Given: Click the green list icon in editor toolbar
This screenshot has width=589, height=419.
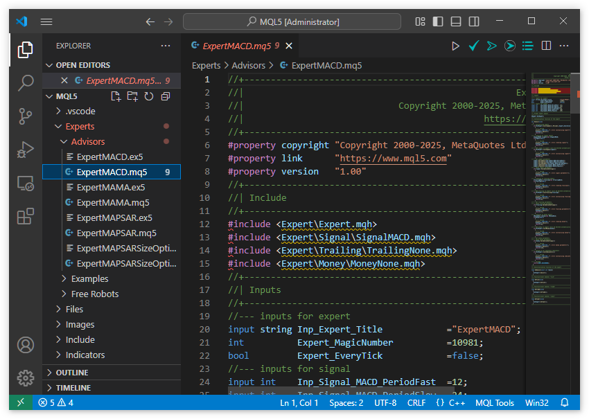Looking at the screenshot, I should (x=528, y=46).
